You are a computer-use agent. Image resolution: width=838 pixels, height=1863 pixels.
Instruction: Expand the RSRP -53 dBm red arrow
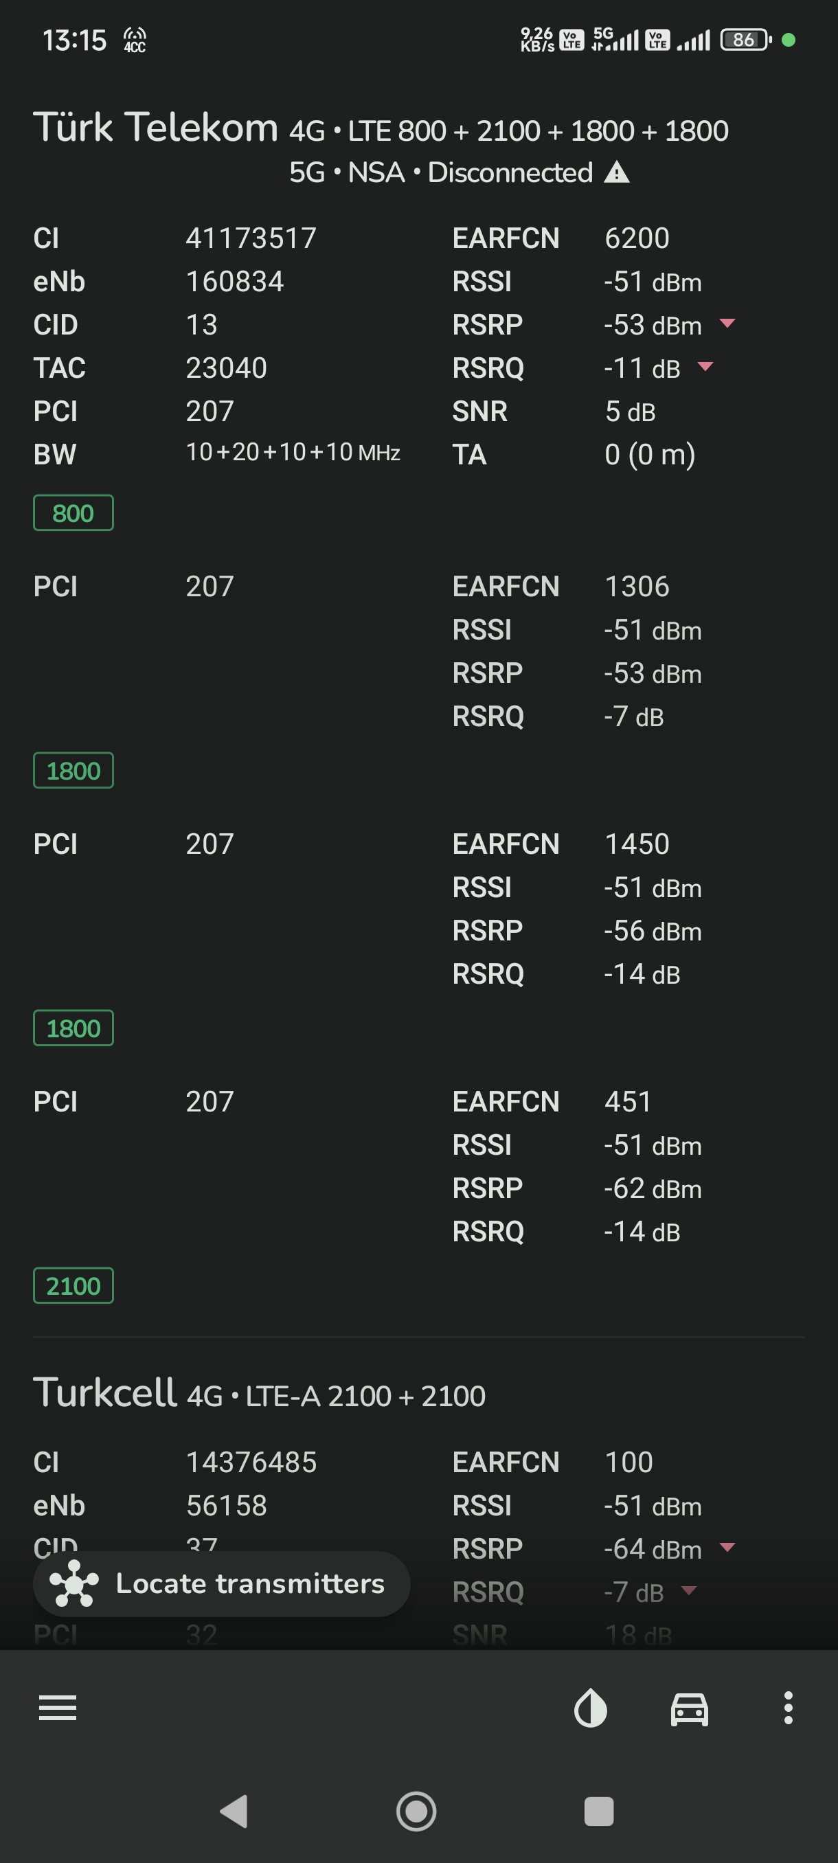727,324
